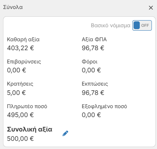Toggle the Βασικό νόμισμα switch
Screen dimensions: 157x149
point(142,25)
